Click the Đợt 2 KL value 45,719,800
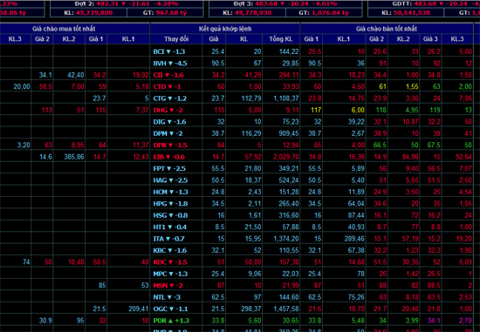The image size is (480, 332). pos(94,13)
